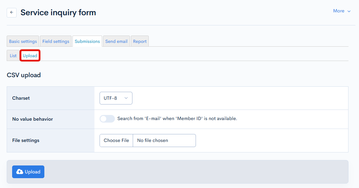
Task: Open the Charset UTF-8 dropdown
Action: [116, 98]
